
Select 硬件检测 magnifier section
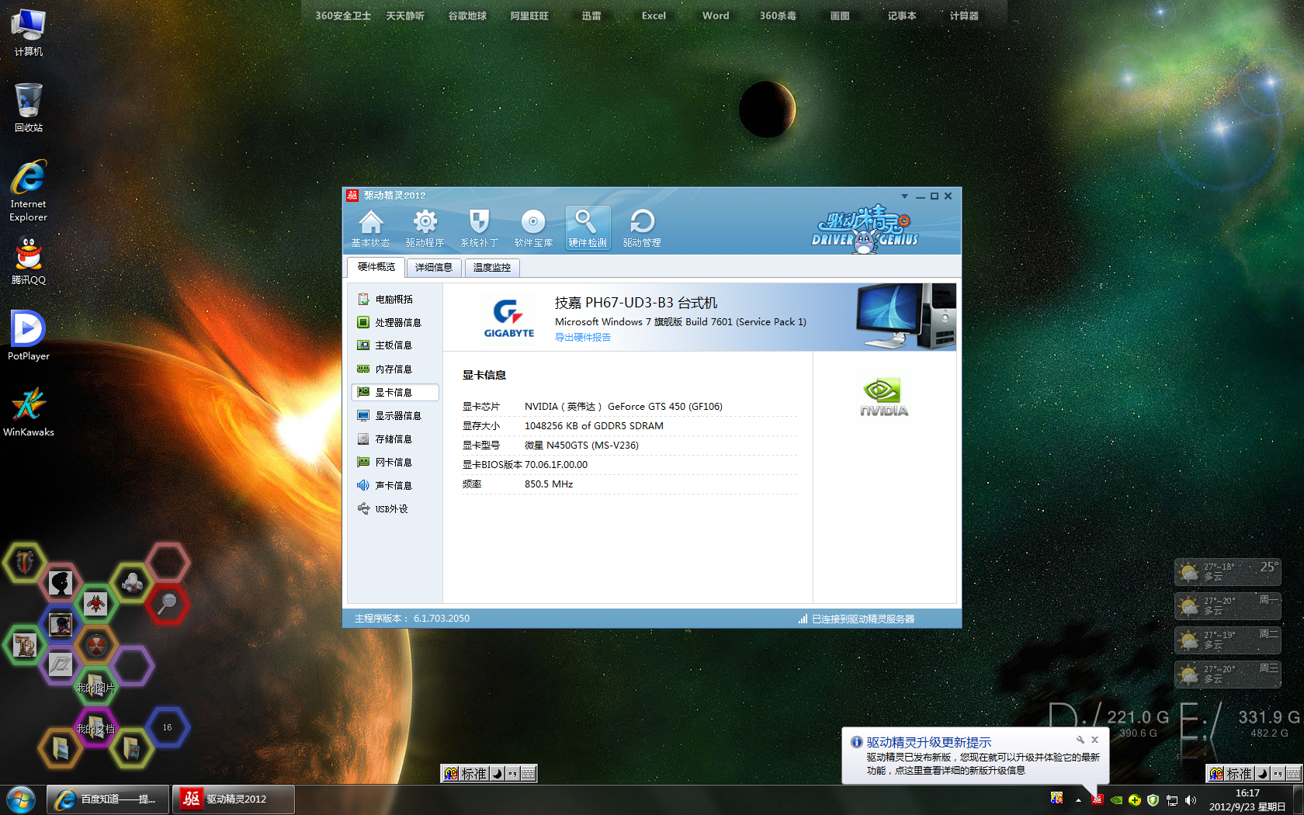coord(588,228)
